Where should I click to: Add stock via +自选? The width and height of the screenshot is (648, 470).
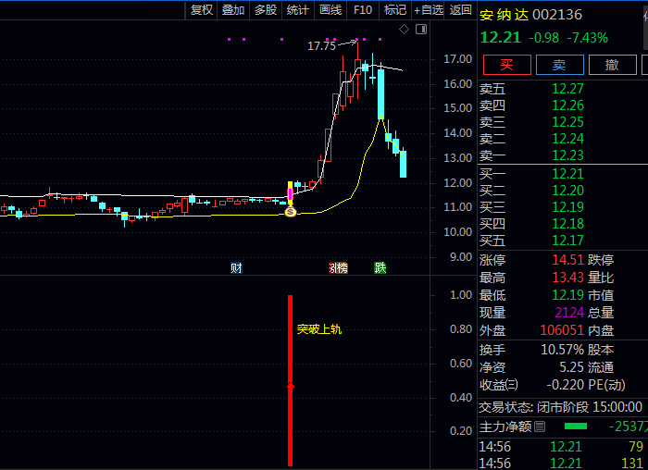pos(428,10)
